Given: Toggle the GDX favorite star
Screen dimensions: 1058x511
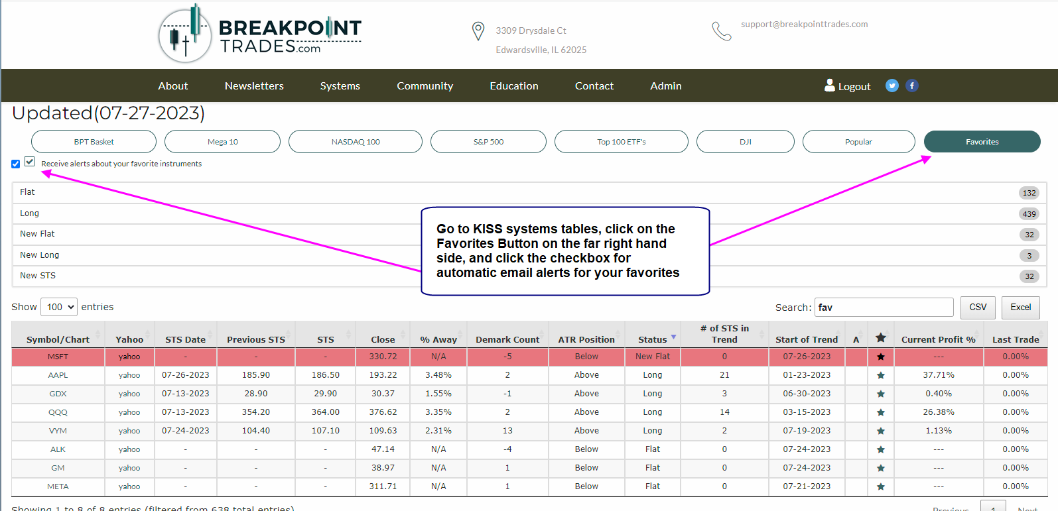Looking at the screenshot, I should pos(881,394).
